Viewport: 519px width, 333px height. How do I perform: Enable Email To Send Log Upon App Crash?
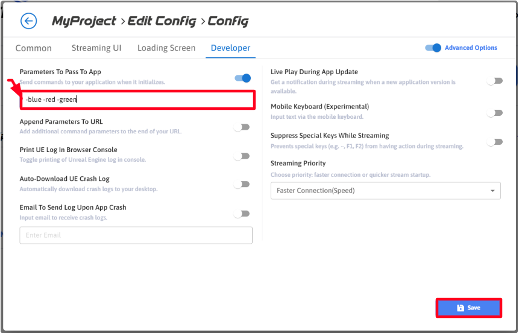(242, 214)
